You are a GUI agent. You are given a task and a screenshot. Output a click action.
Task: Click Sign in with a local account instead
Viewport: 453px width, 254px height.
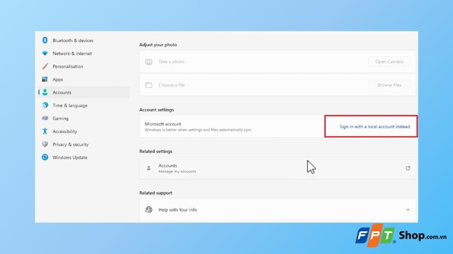pyautogui.click(x=374, y=126)
